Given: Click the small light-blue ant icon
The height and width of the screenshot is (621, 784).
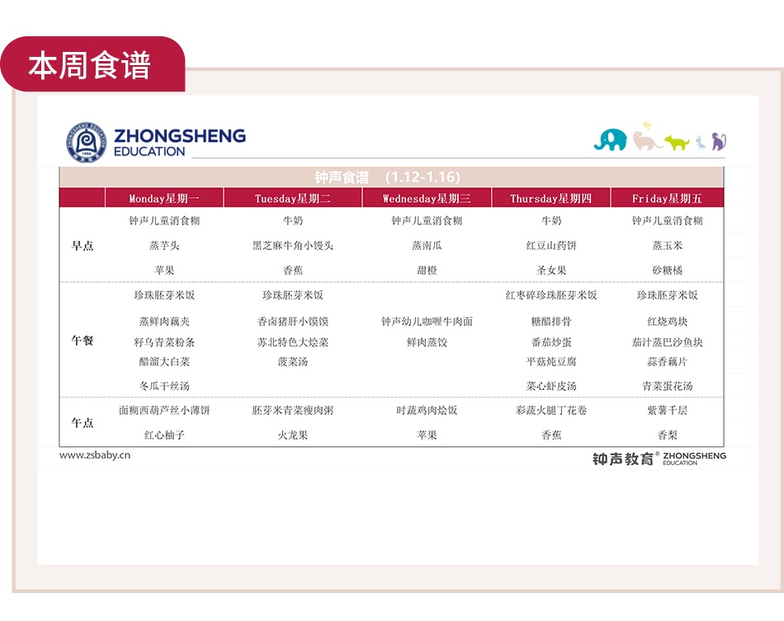Looking at the screenshot, I should click(x=700, y=143).
